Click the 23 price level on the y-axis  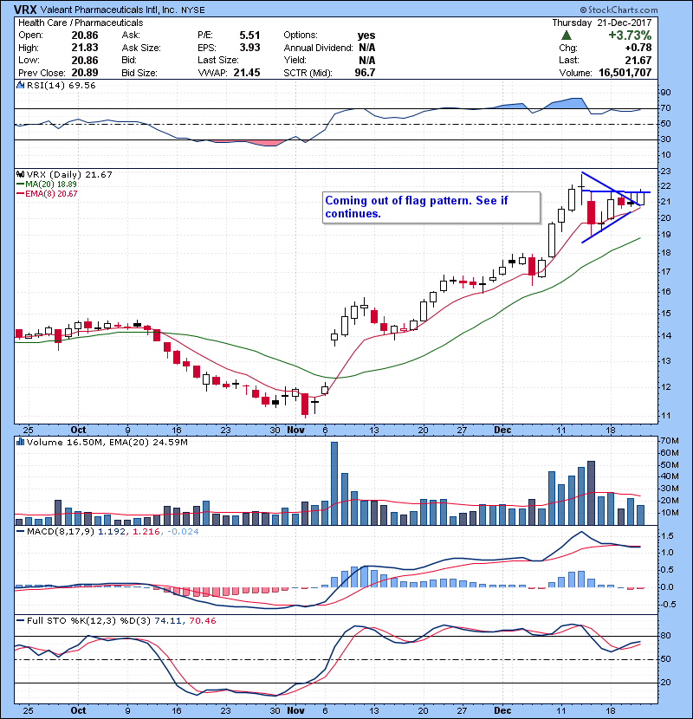[665, 172]
